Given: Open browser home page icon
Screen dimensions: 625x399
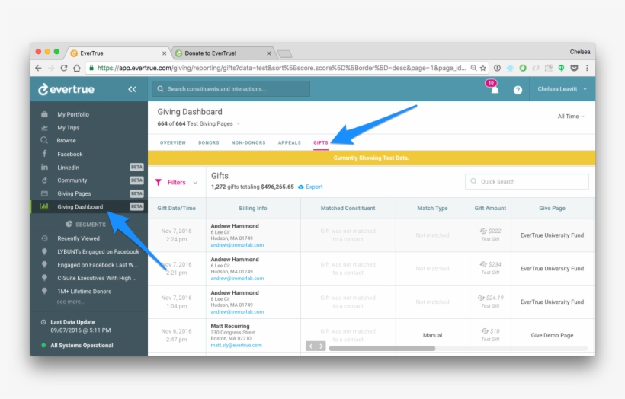Looking at the screenshot, I should click(76, 68).
